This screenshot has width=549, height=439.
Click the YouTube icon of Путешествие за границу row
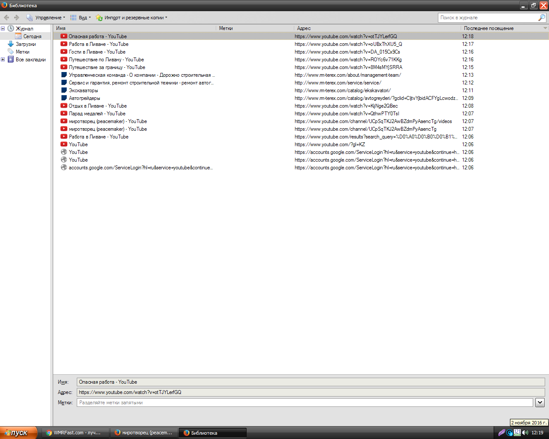click(64, 67)
